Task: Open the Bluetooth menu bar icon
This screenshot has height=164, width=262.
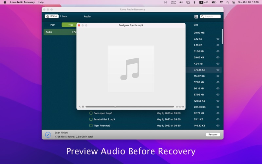Action: (194, 2)
